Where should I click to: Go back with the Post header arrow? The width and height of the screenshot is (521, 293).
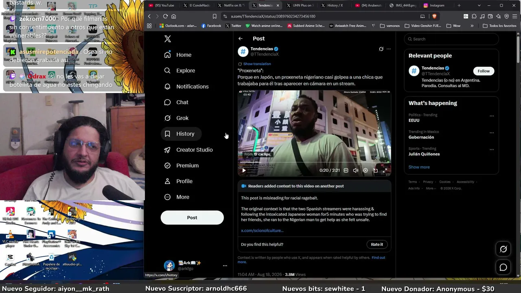(241, 39)
